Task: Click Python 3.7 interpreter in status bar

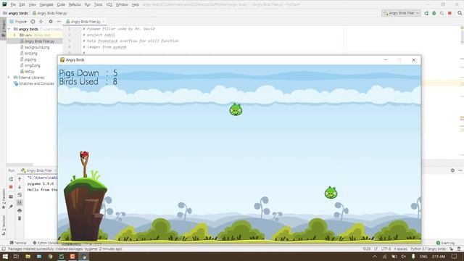Action: point(428,249)
